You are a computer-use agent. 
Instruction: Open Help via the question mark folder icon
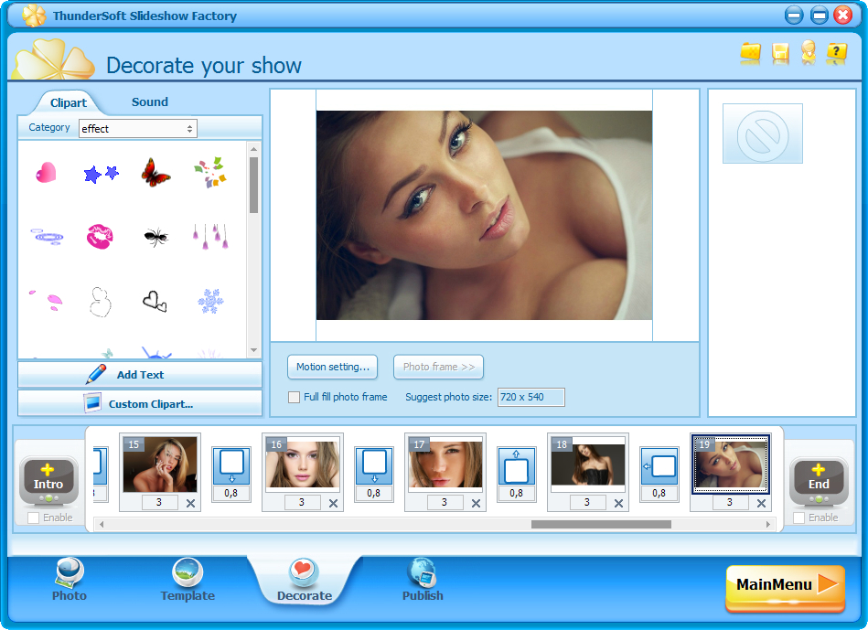tap(835, 54)
